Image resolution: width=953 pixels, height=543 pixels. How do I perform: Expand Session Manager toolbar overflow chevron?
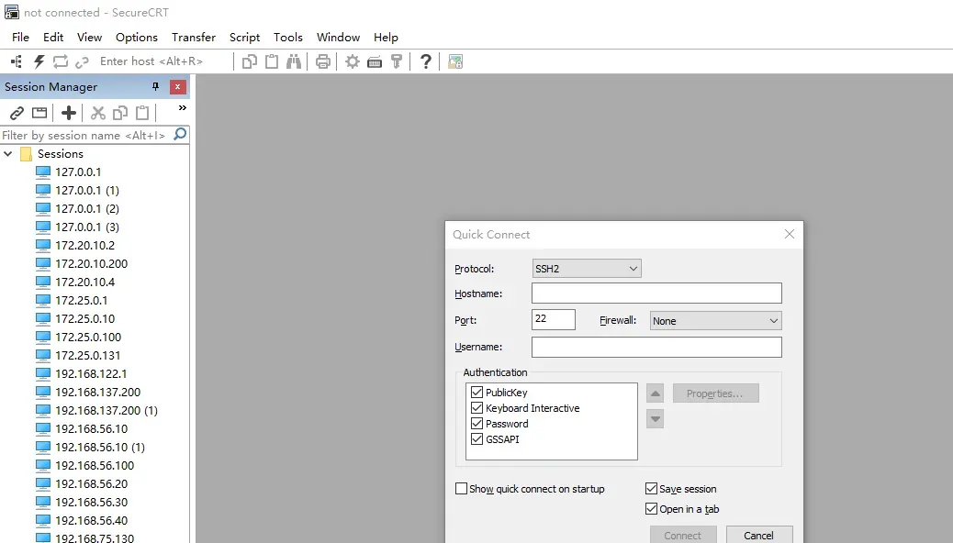point(183,108)
